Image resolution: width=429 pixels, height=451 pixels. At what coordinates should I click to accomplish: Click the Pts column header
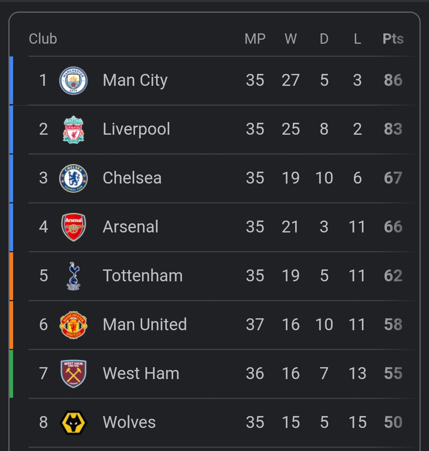393,39
